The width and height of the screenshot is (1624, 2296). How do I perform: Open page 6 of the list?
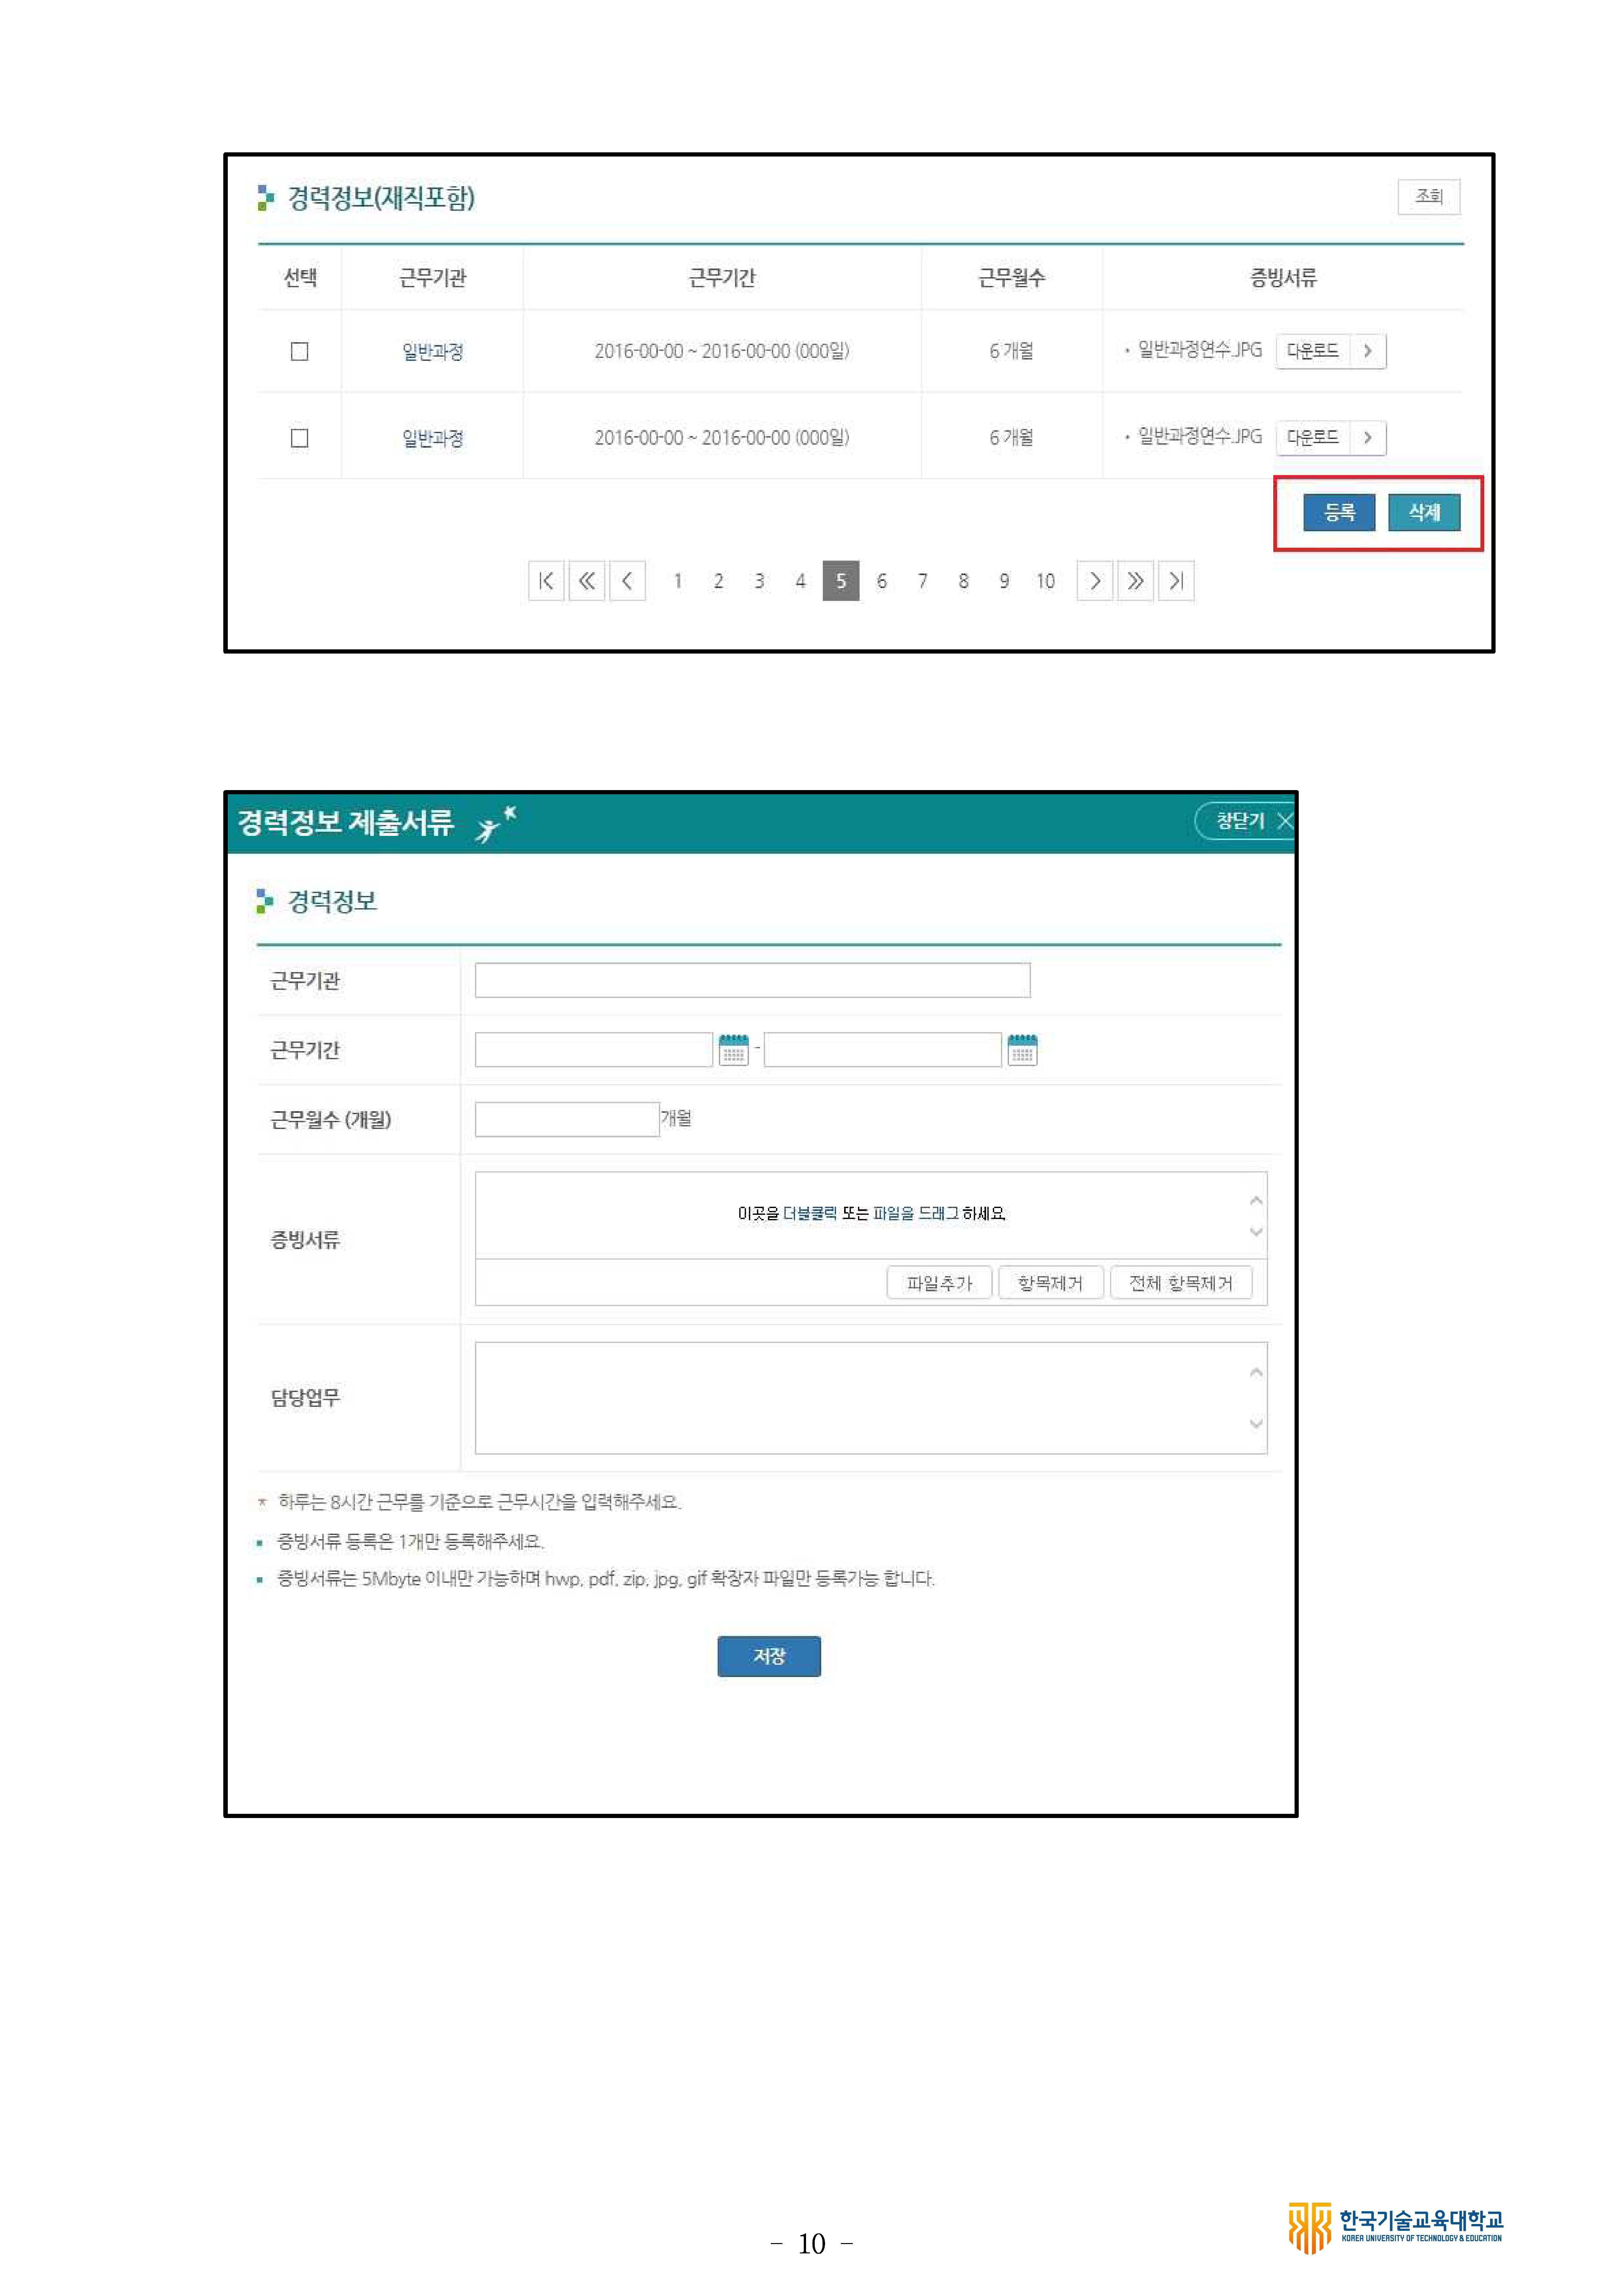point(882,581)
